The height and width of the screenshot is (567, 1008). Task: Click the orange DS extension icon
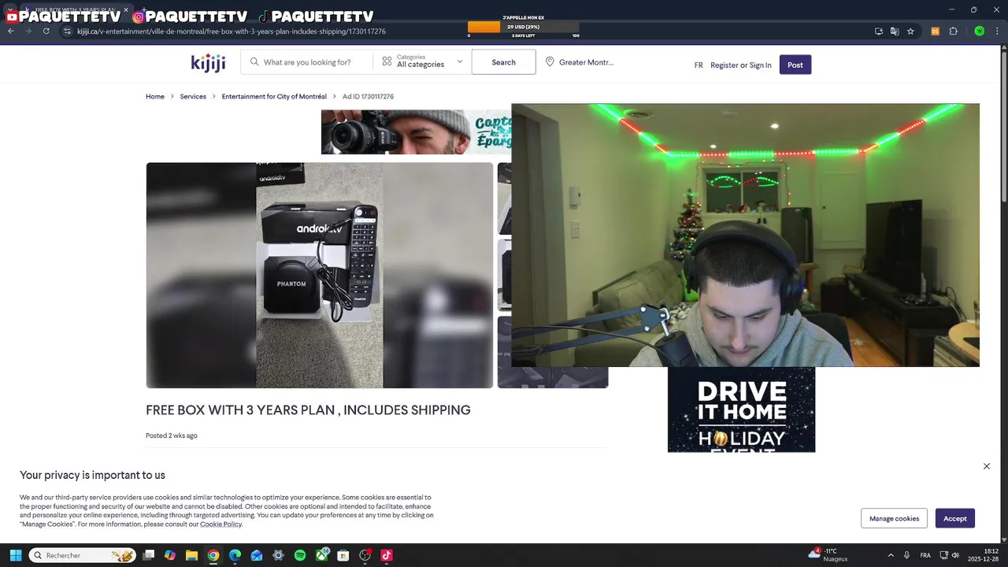[936, 31]
